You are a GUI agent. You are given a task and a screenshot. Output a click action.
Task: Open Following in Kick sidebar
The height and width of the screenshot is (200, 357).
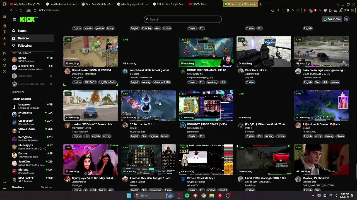coord(32,46)
